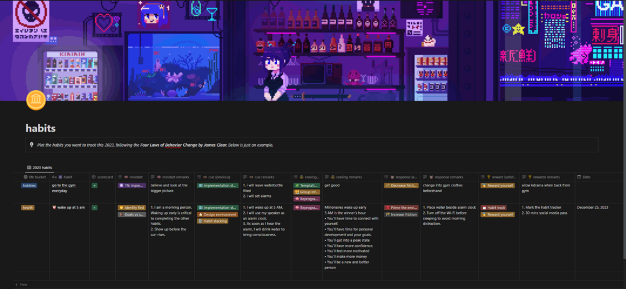Viewport: 626px width, 289px height.
Task: Click the red 'Habit track' reward tag
Action: click(493, 208)
